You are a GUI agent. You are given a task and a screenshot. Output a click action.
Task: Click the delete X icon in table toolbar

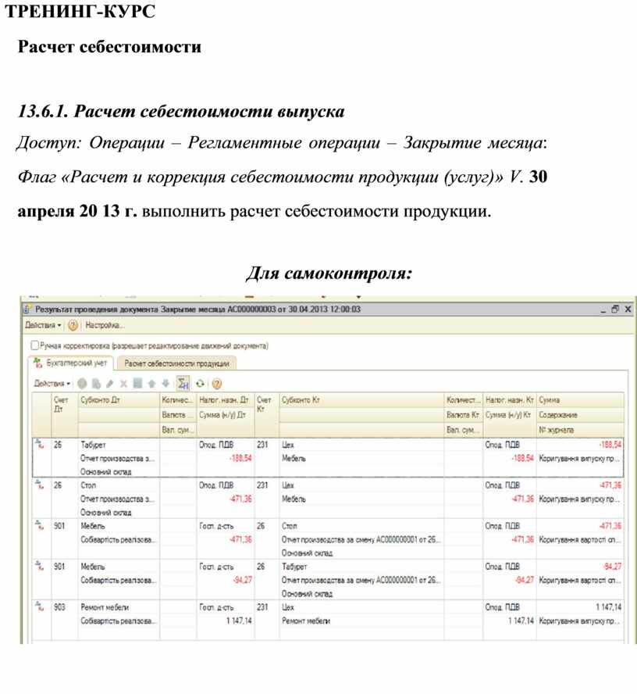click(124, 384)
